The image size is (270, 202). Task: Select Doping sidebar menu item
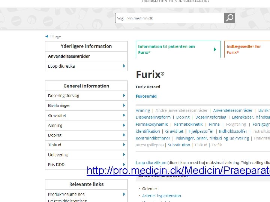pos(86,135)
